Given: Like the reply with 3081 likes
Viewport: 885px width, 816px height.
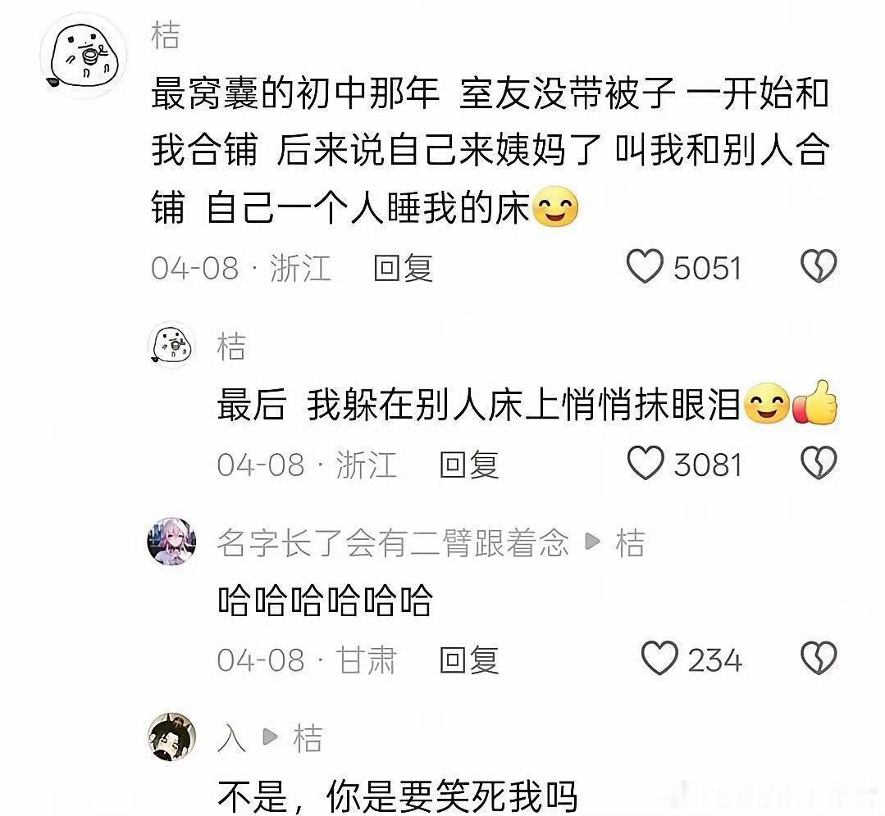Looking at the screenshot, I should pos(645,463).
